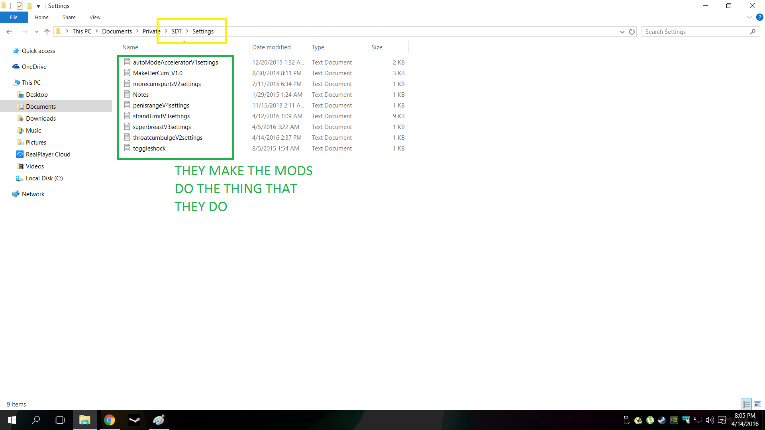Open the Task View taskbar icon
Screen dimensions: 765x430
[60, 420]
